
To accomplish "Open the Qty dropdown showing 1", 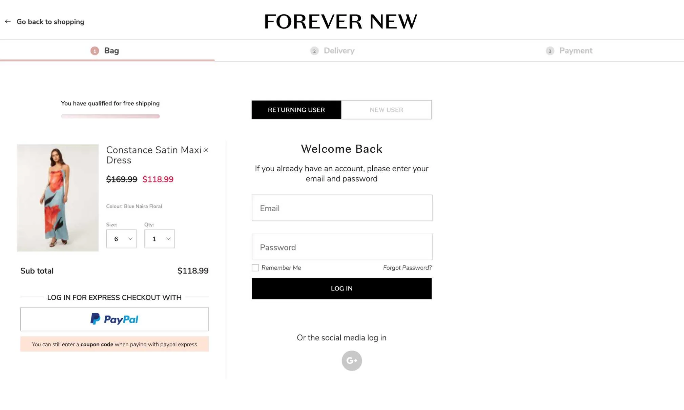I will pos(159,239).
